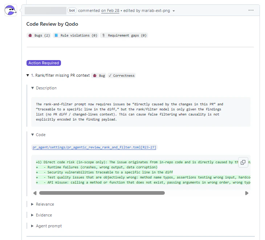Click the horizontal scrollbar thumb in code block

click(102, 193)
